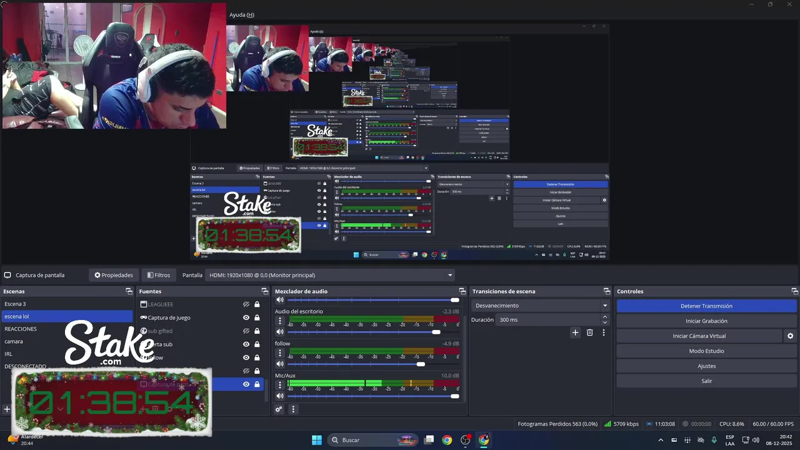
Task: Click the Duración 300 ms field
Action: (x=548, y=319)
